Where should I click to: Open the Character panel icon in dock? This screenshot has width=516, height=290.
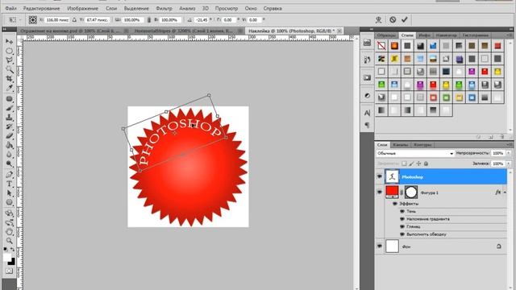tap(368, 113)
